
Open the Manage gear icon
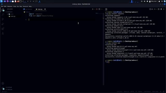point(3,88)
